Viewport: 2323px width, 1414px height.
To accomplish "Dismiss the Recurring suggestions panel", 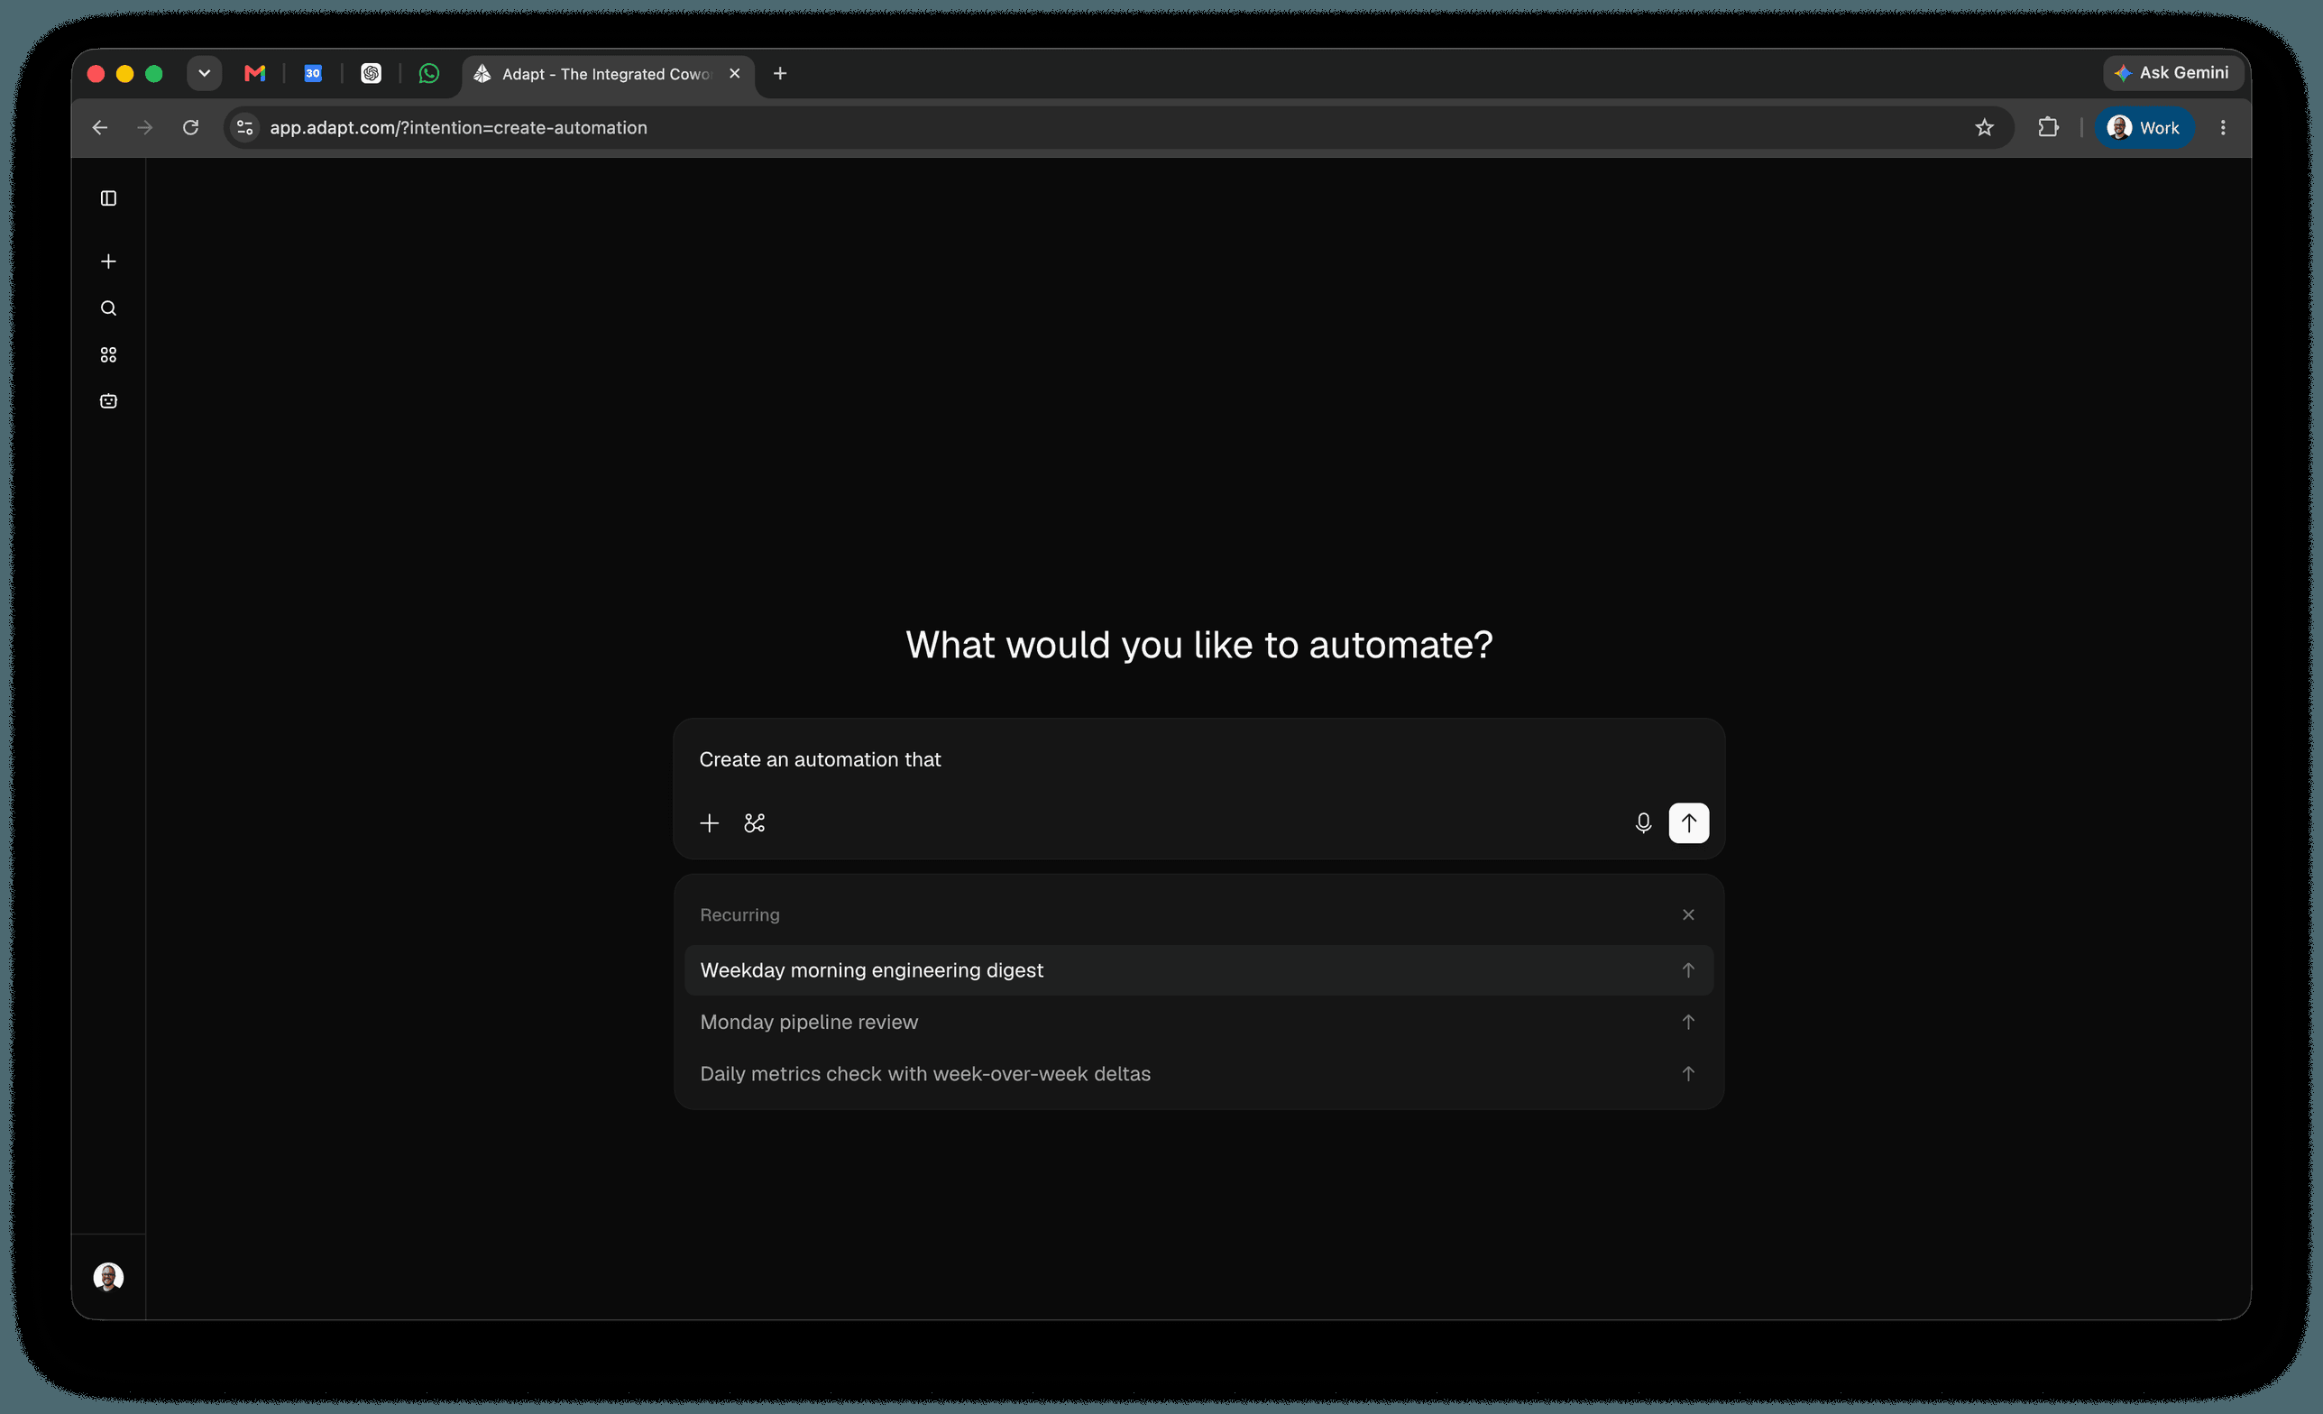I will tap(1688, 914).
